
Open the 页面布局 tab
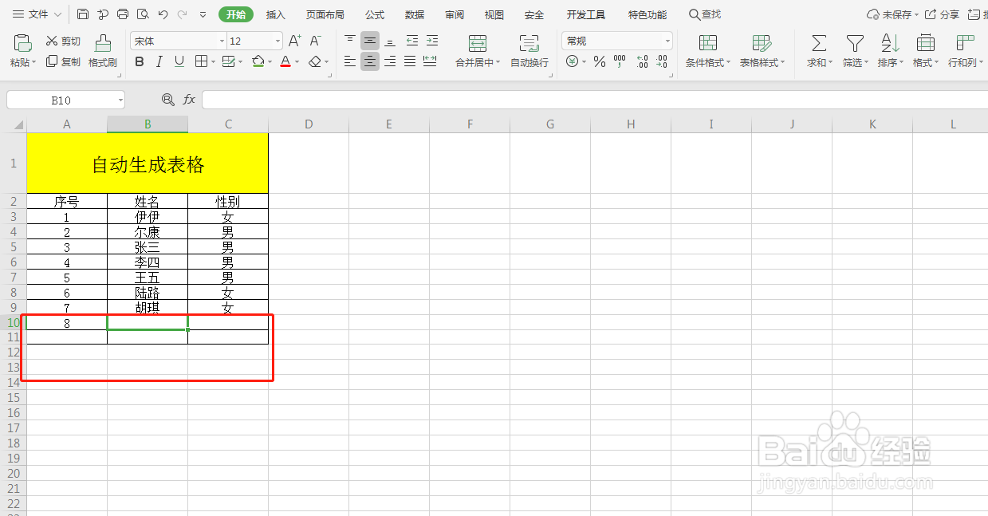point(325,14)
